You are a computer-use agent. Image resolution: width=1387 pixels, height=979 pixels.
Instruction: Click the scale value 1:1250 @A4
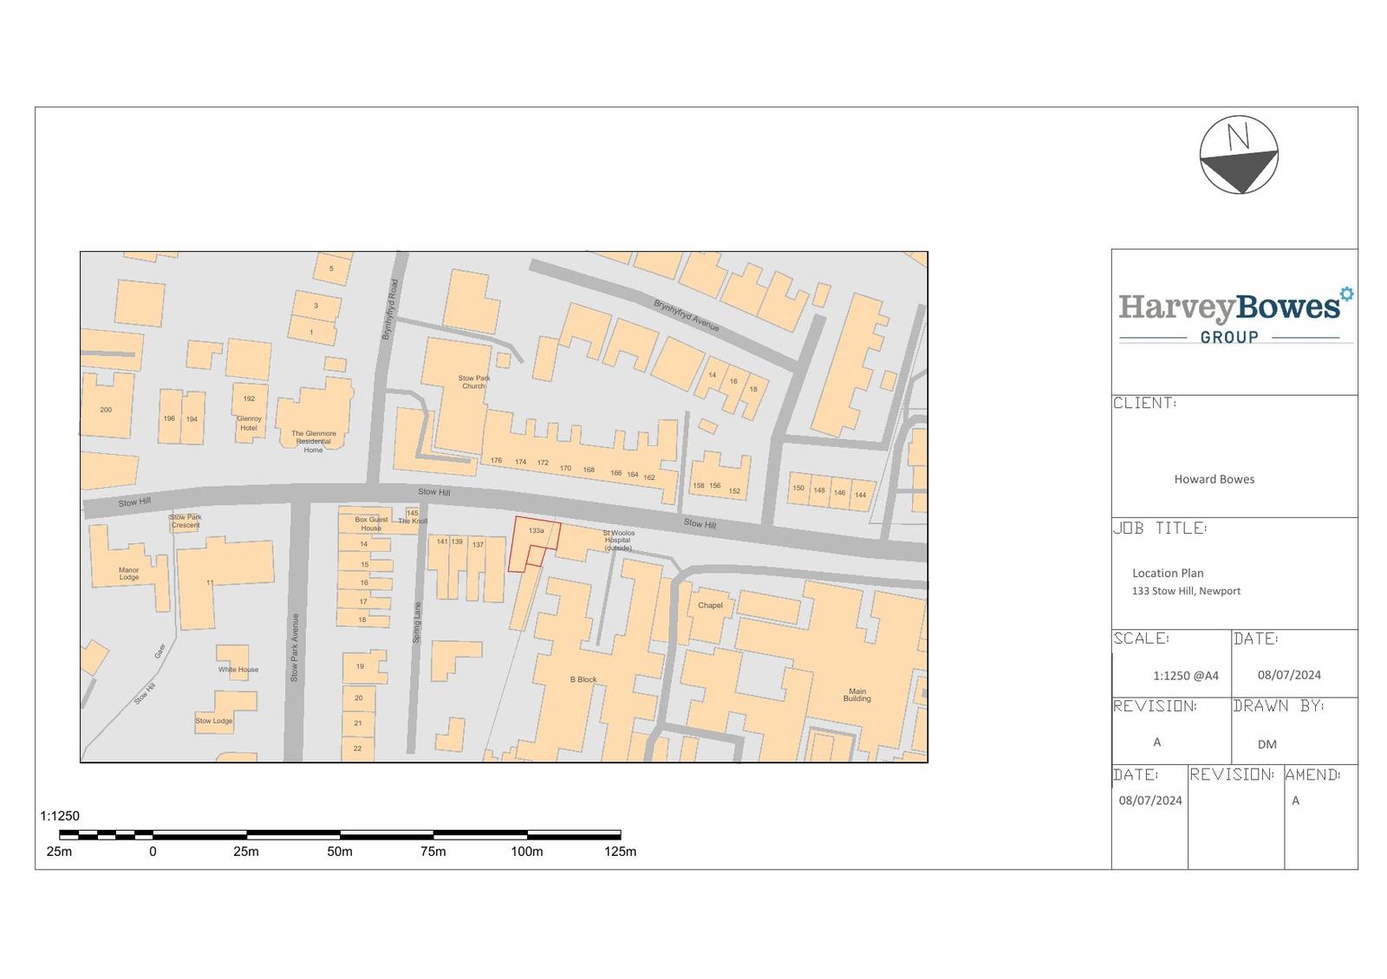(x=1185, y=676)
